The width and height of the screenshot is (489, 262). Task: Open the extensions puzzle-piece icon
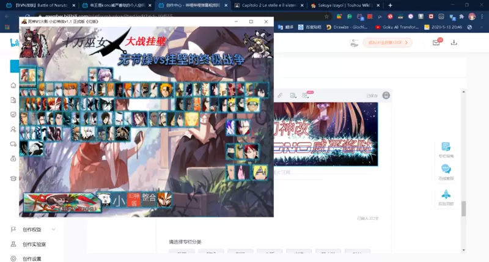pos(461,16)
